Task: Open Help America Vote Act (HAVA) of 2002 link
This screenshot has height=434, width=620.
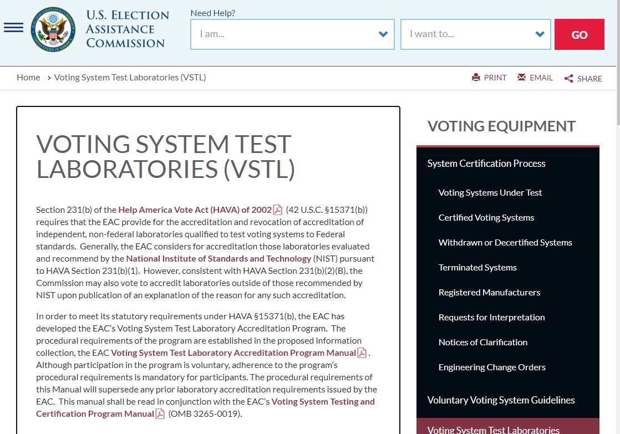Action: (195, 210)
